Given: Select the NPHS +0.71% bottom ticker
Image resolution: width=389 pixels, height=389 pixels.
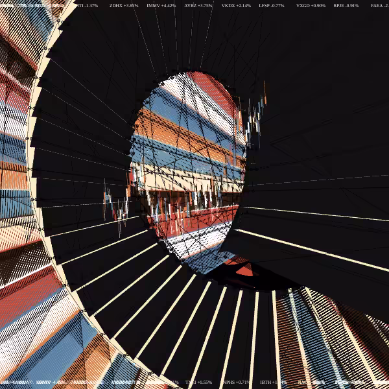Looking at the screenshot, I should 236,383.
